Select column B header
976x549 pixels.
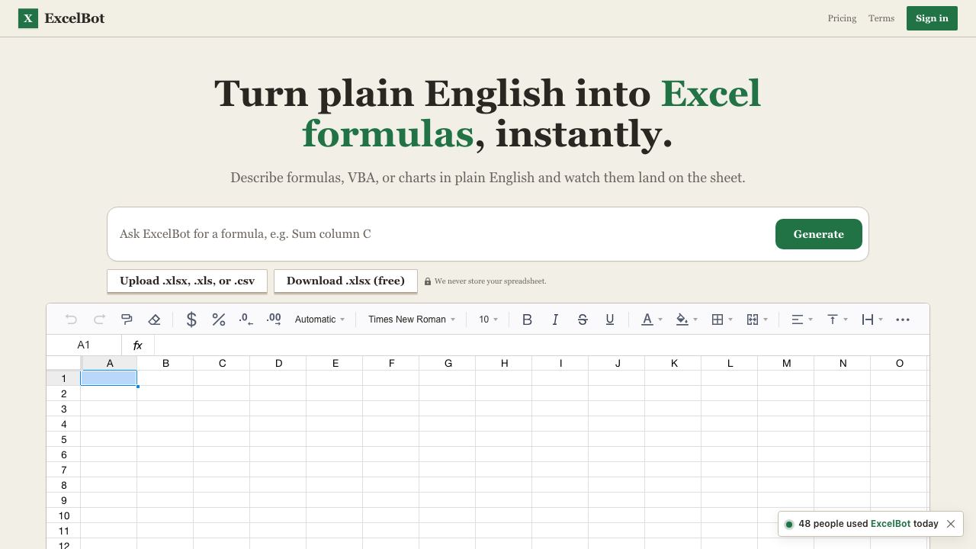(165, 363)
